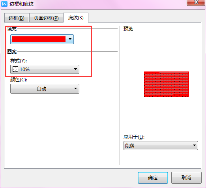Select the 底纹(S) tab
The width and height of the screenshot is (206, 188).
[76, 18]
